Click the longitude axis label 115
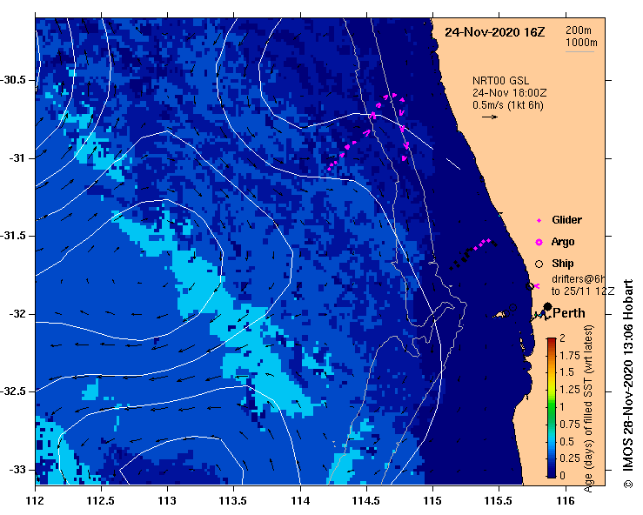The width and height of the screenshot is (643, 515). (432, 501)
